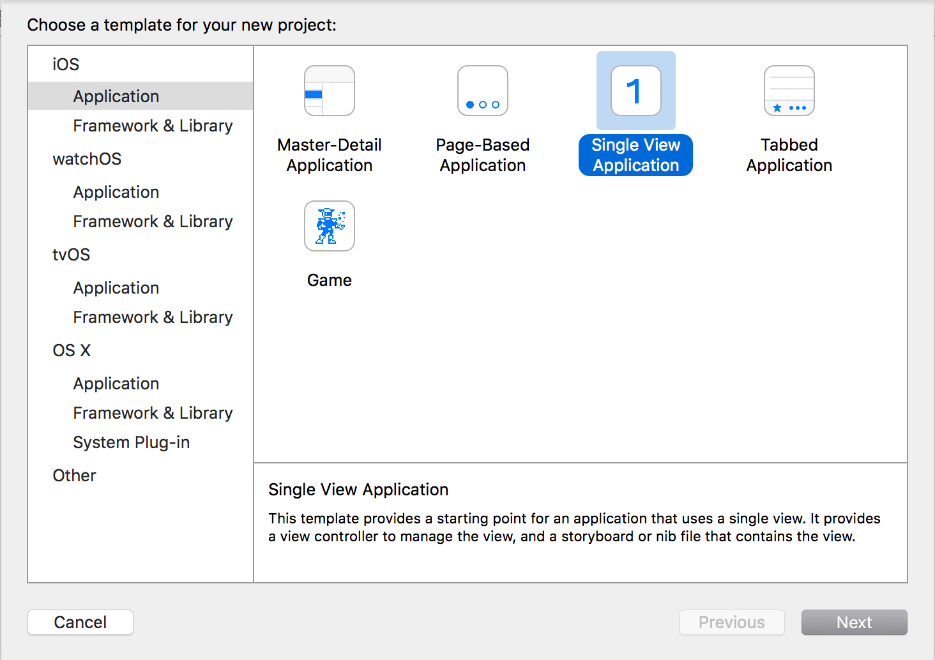Click the Next button
935x660 pixels.
[x=855, y=622]
